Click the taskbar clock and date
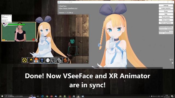This screenshot has height=98, width=175. pyautogui.click(x=167, y=96)
